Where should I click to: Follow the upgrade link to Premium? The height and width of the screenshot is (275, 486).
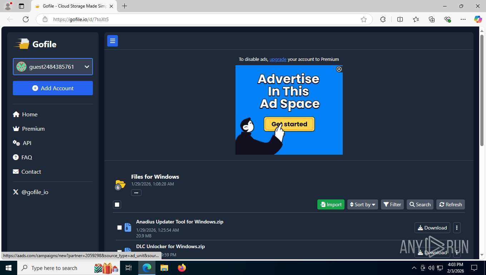pyautogui.click(x=278, y=59)
